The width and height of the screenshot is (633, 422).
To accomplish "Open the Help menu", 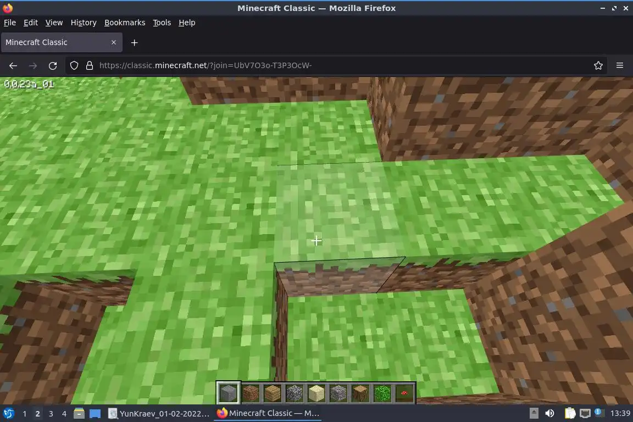I will 187,23.
